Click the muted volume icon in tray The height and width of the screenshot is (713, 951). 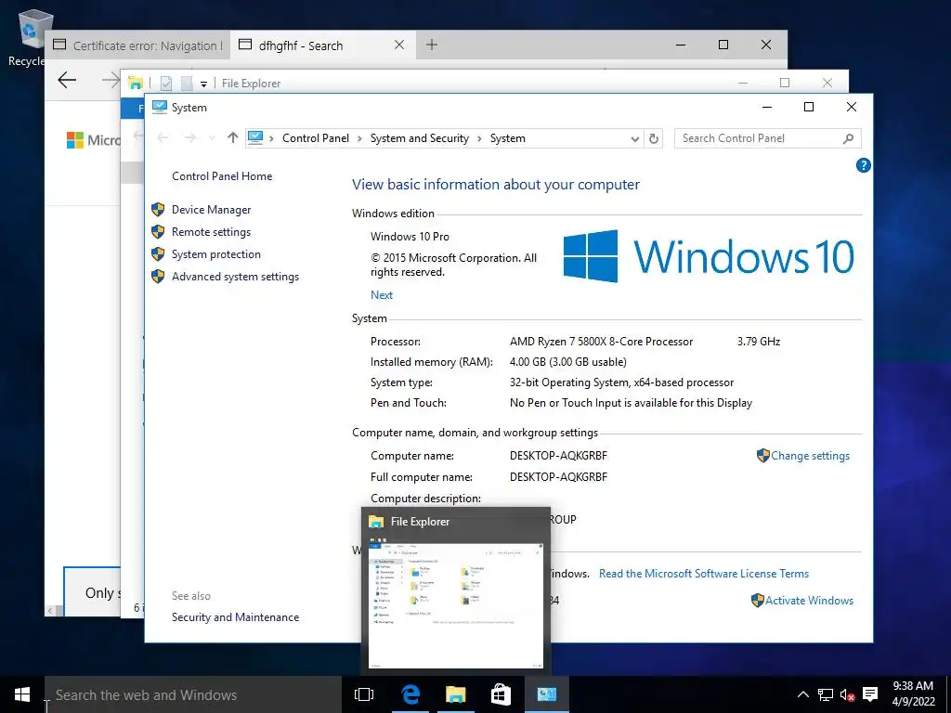(847, 694)
